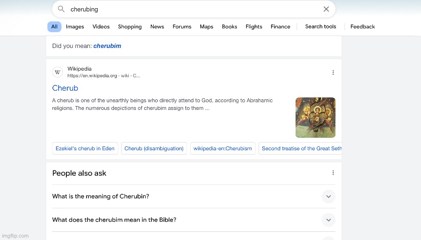Image resolution: width=421 pixels, height=240 pixels.
Task: Open the Maps tab
Action: (207, 26)
